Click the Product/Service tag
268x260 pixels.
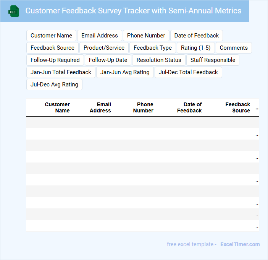pos(104,48)
